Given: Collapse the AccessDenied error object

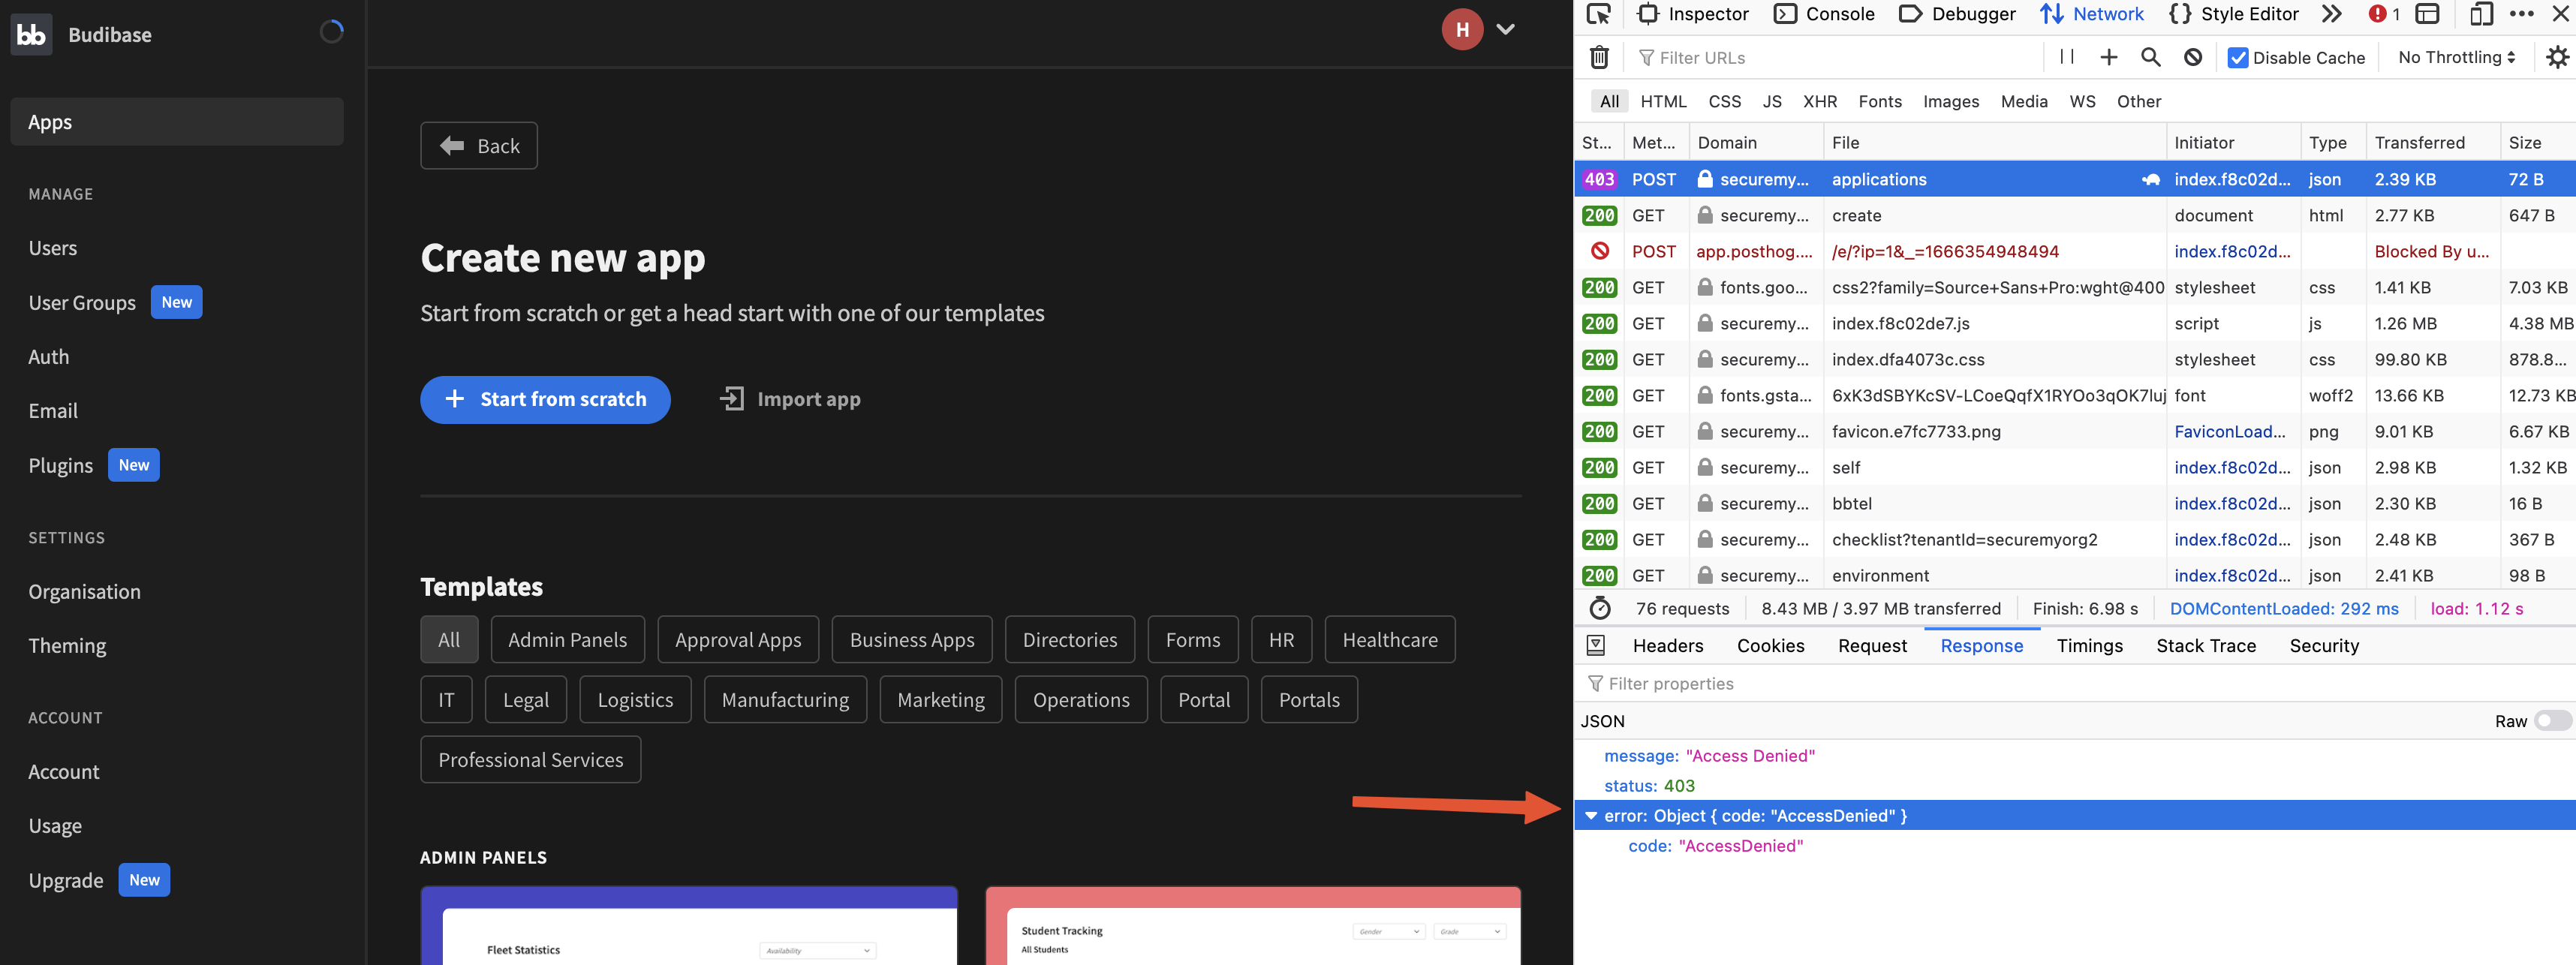Looking at the screenshot, I should point(1592,815).
